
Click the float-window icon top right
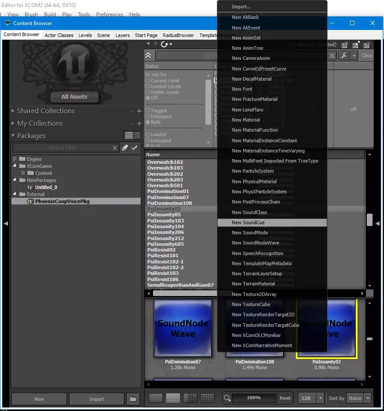[356, 44]
